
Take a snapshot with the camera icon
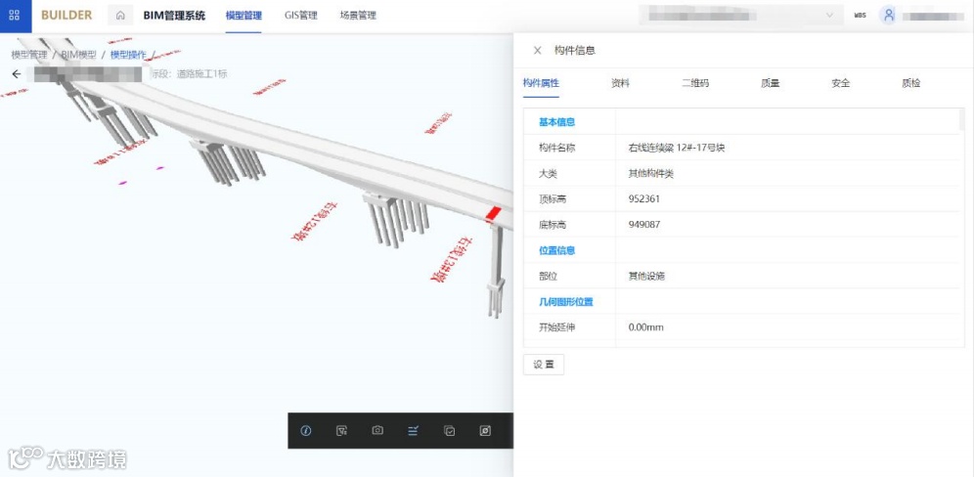tap(377, 430)
